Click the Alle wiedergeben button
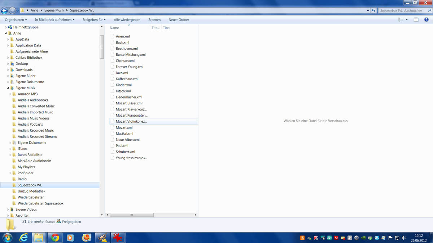This screenshot has height=243, width=433. pos(127,20)
